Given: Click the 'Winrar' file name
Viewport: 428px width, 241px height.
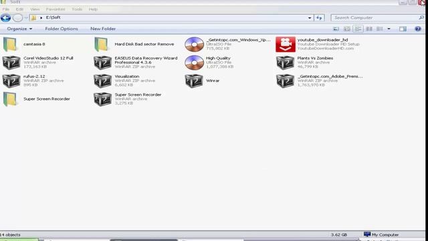Looking at the screenshot, I should pyautogui.click(x=213, y=80).
